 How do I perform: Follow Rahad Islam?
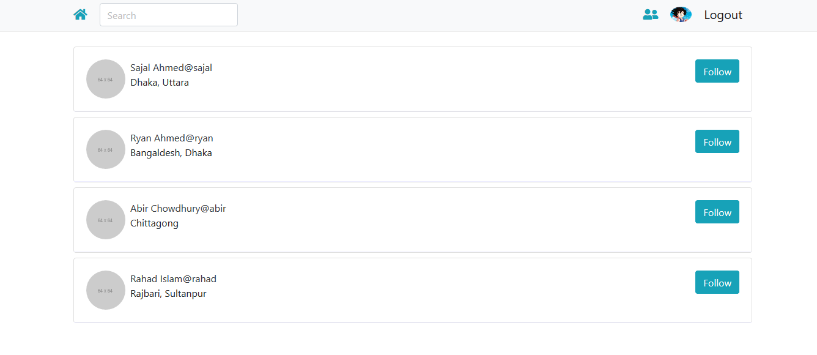(717, 282)
